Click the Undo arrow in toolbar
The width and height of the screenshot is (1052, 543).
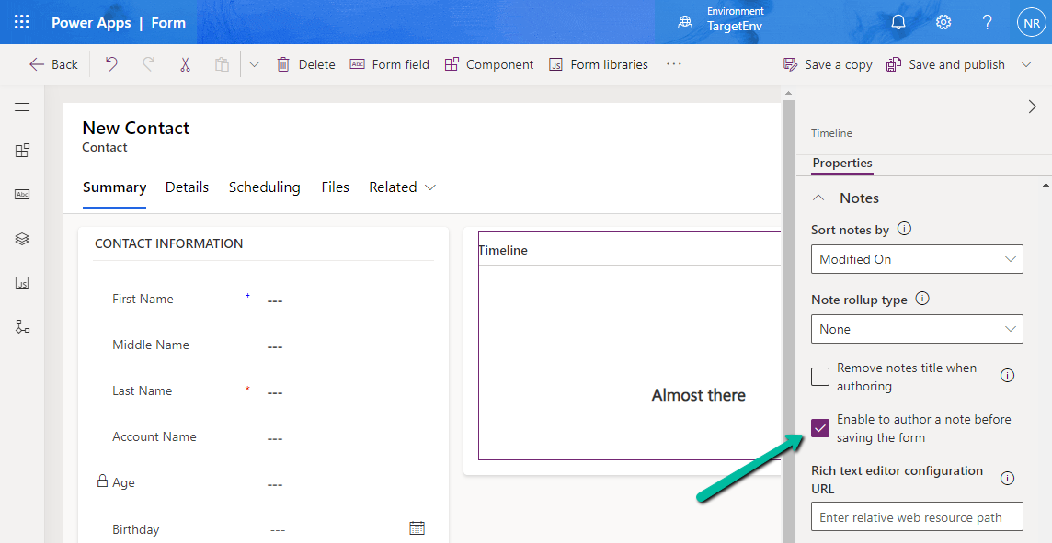click(111, 64)
